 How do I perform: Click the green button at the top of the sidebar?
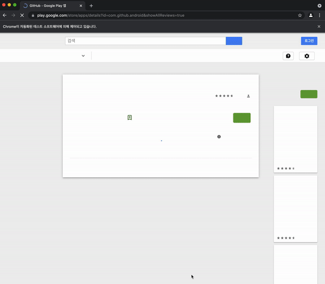coord(309,94)
